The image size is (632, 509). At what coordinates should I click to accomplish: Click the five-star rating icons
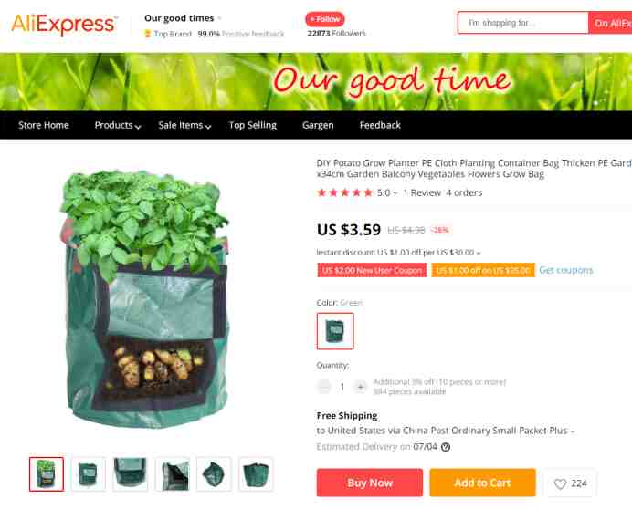pos(344,192)
